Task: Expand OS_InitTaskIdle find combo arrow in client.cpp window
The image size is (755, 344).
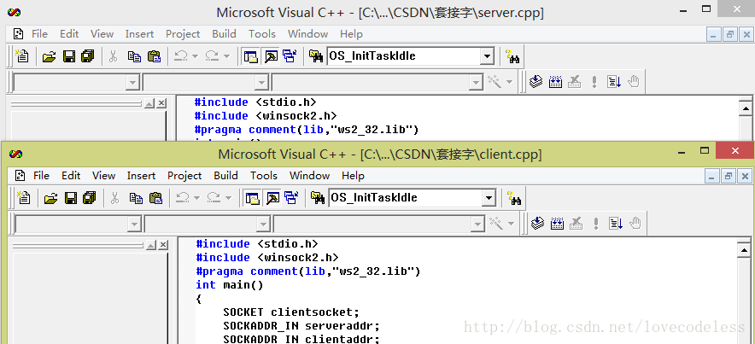Action: pyautogui.click(x=489, y=198)
